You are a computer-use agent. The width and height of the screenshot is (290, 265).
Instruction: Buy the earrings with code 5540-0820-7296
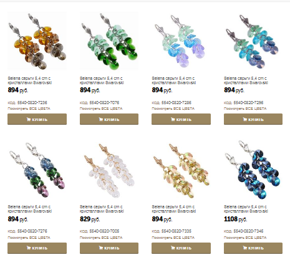point(253,119)
